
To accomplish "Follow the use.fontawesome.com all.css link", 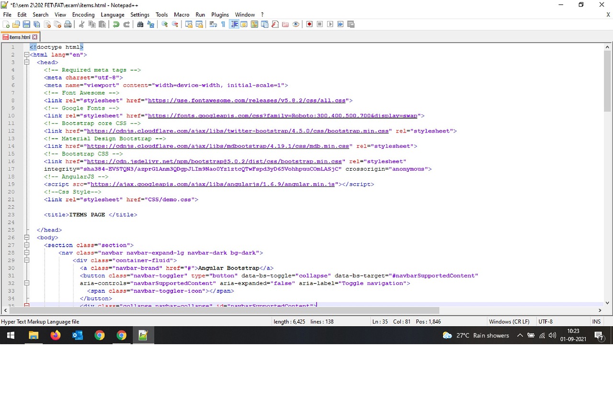I will pyautogui.click(x=247, y=100).
